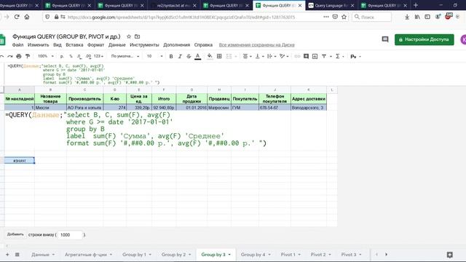Star the document title
This screenshot has height=262, width=466.
click(x=129, y=36)
